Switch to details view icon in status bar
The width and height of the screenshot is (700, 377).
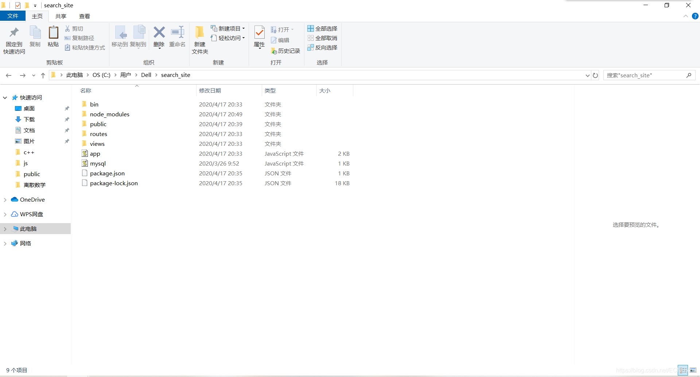[x=683, y=370]
